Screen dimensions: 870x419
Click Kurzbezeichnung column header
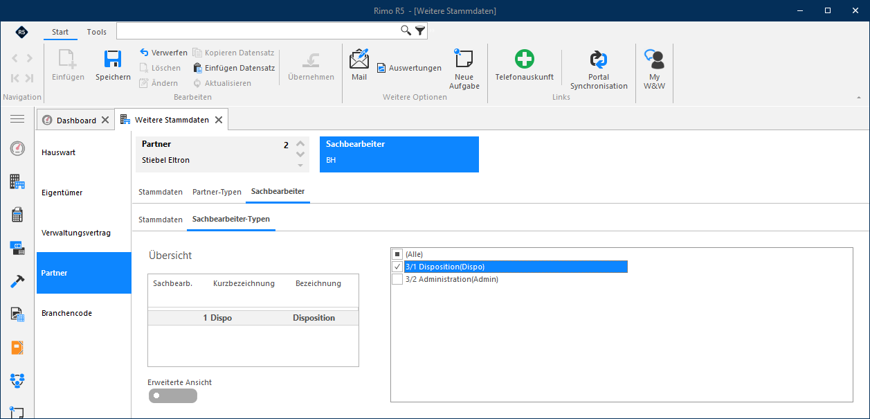coord(244,283)
